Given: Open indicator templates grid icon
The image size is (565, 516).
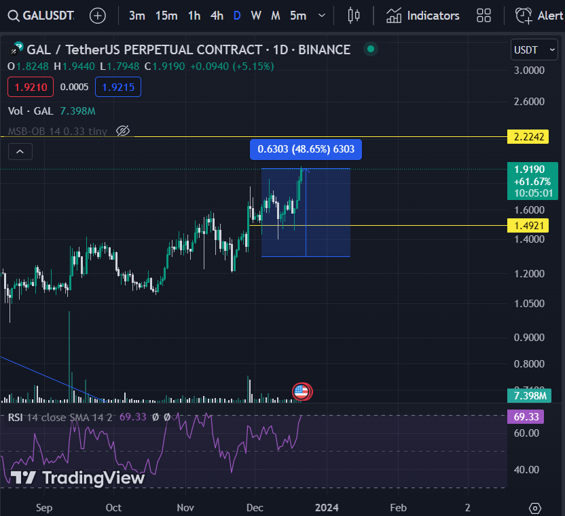Looking at the screenshot, I should (484, 16).
